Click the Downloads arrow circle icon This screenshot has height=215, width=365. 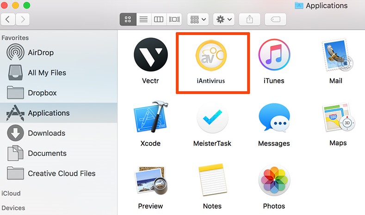point(15,133)
